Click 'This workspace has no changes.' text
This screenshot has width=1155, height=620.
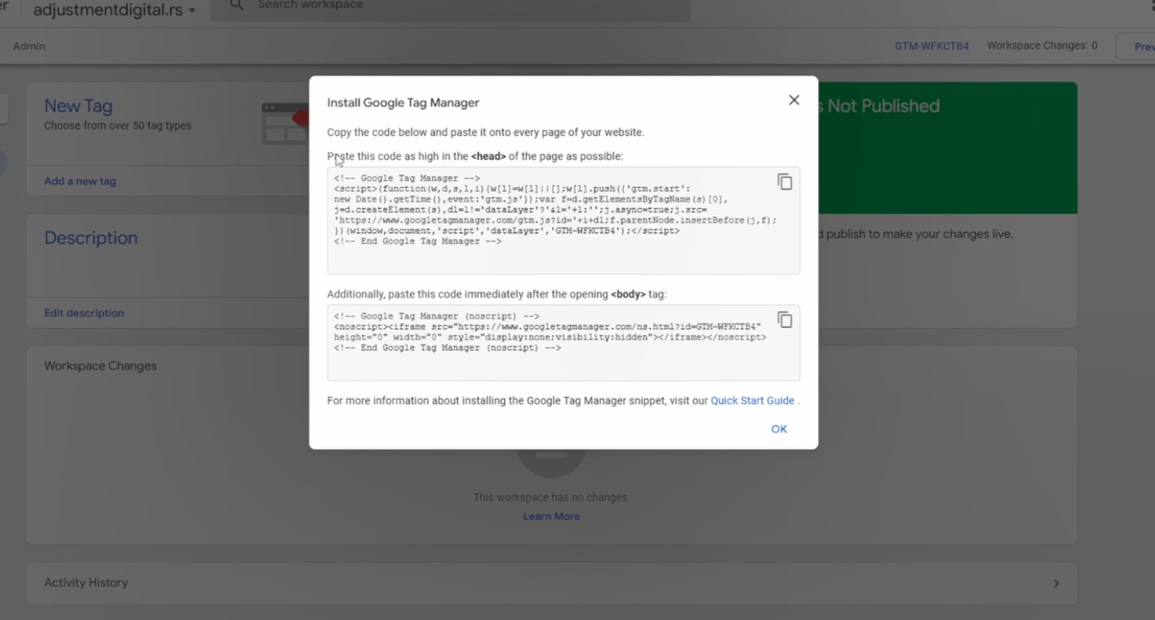tap(551, 497)
